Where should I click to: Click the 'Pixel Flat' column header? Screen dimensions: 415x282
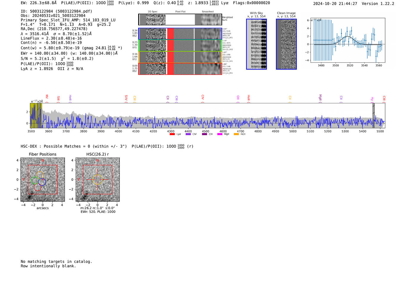pos(180,12)
